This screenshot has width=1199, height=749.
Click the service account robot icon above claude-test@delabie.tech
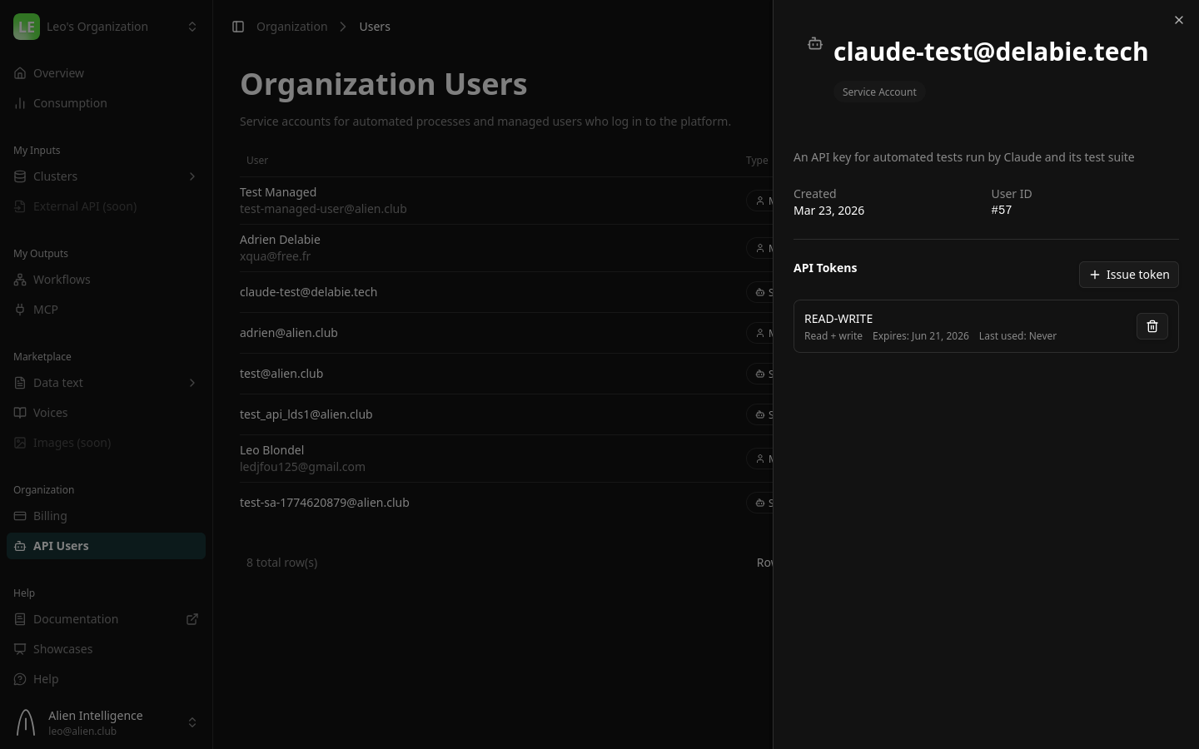(815, 43)
